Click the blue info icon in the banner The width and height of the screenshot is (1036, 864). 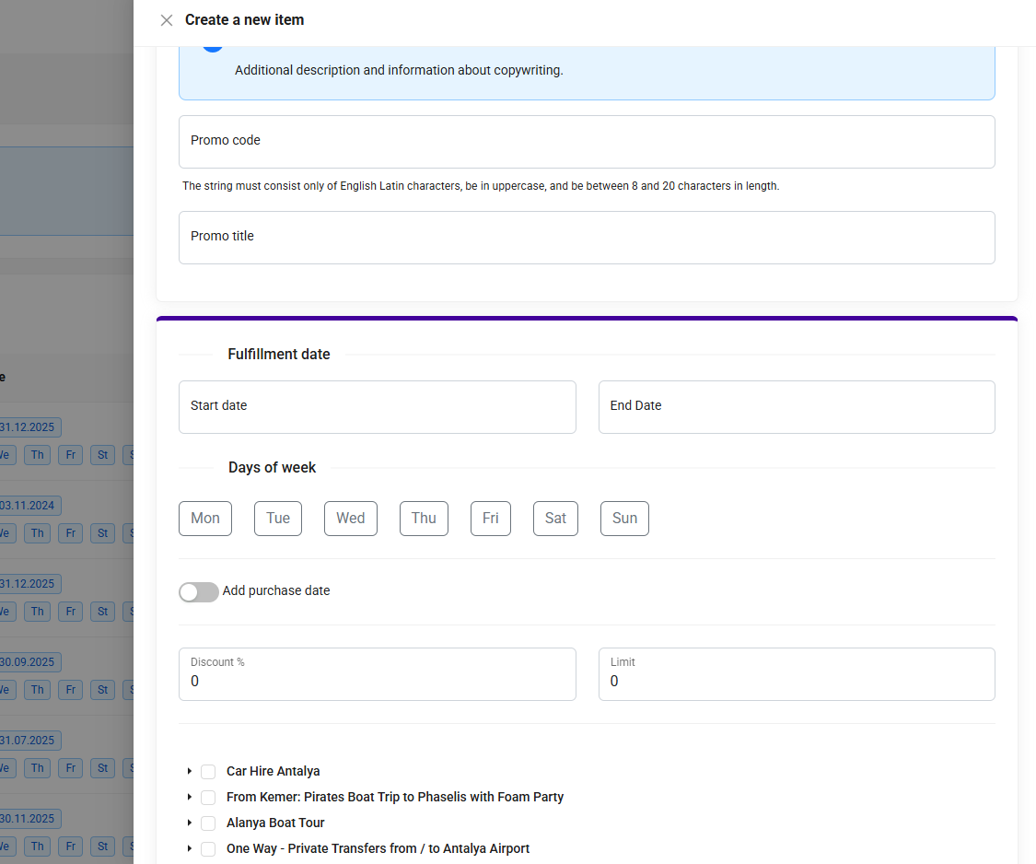click(x=213, y=46)
